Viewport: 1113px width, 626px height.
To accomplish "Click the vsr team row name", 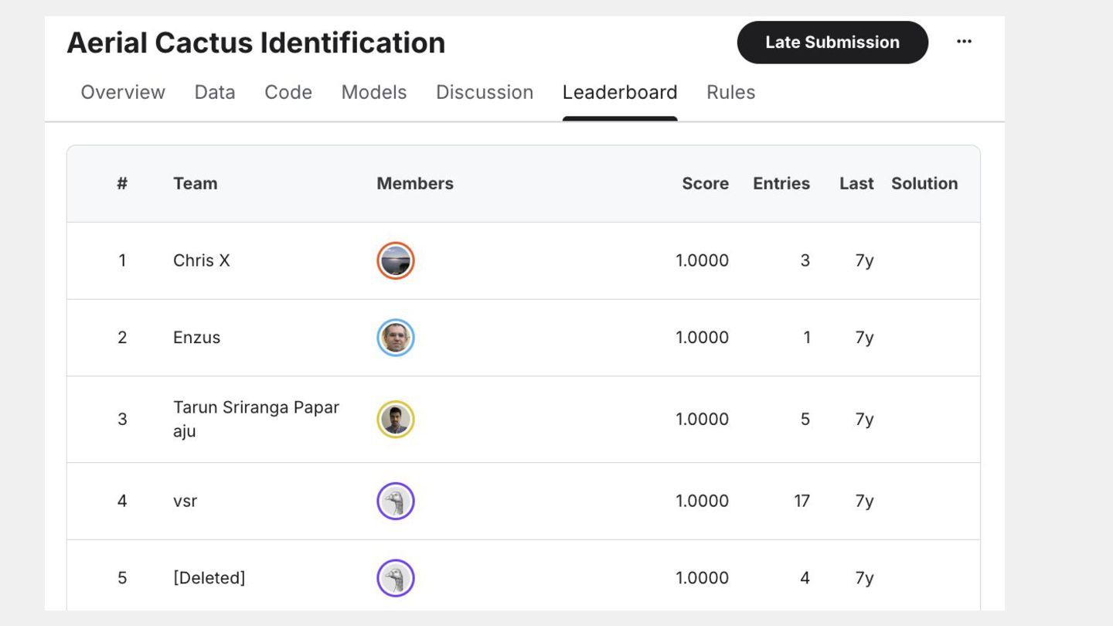I will 185,501.
